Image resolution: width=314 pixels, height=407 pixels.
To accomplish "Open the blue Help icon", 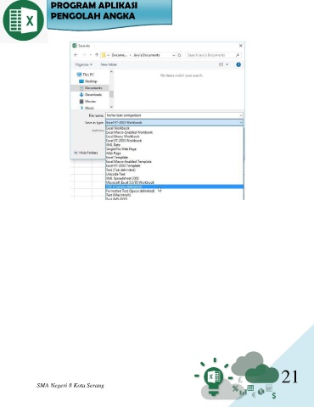I will 238,64.
